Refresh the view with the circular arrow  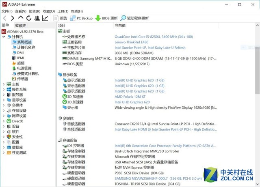pos(29,18)
